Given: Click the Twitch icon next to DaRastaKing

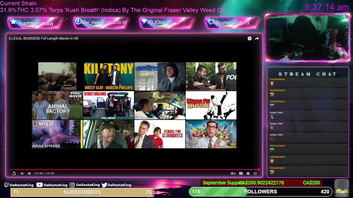Looking at the screenshot, I should [x=7, y=185].
